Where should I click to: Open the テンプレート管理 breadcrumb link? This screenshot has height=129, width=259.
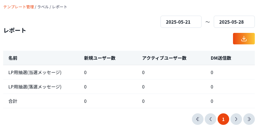[x=19, y=7]
